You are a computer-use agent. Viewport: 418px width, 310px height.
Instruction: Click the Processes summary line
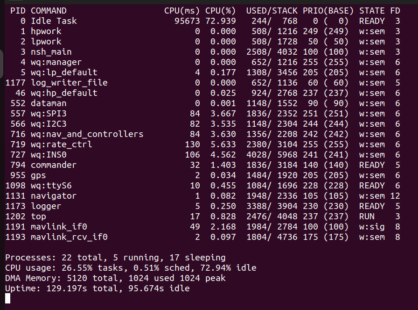pyautogui.click(x=115, y=257)
